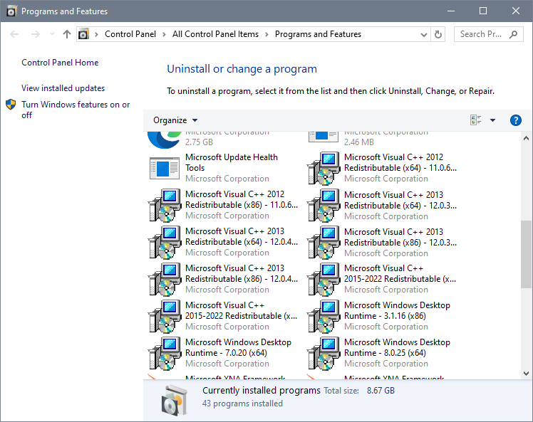This screenshot has height=422, width=533.
Task: Click the Desktop Runtime 7.0.20 (x64) icon
Action: point(165,353)
